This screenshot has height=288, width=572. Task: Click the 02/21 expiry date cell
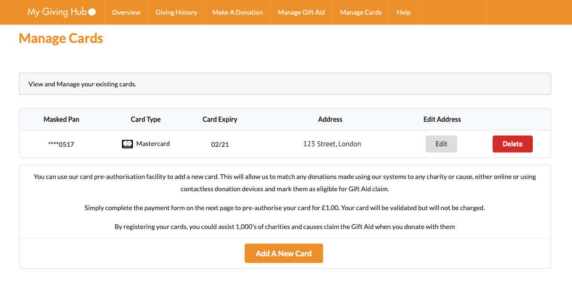(x=220, y=144)
